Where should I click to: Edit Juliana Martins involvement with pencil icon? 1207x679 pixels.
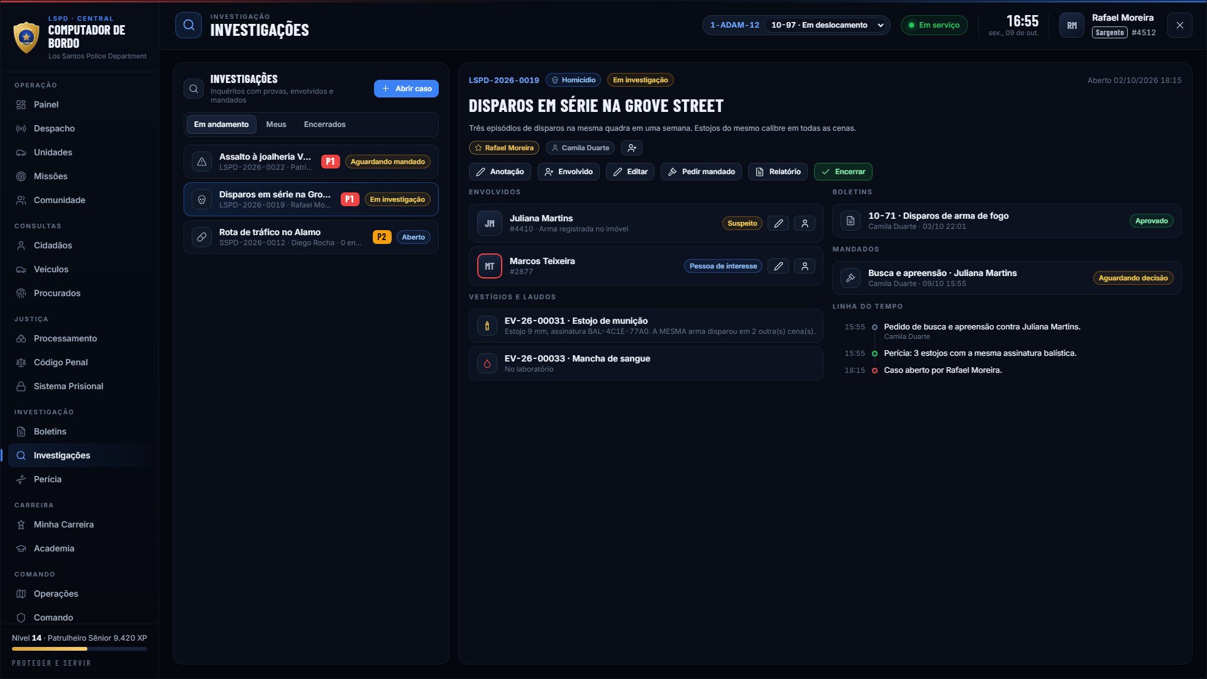pyautogui.click(x=778, y=223)
